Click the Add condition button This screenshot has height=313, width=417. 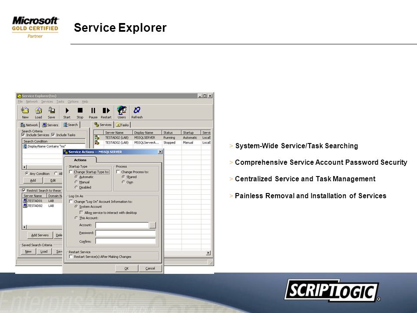[33, 180]
